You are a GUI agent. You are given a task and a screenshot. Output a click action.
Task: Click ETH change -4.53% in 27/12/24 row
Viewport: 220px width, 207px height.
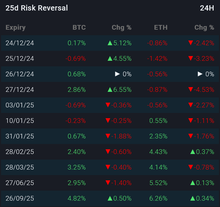click(201, 90)
